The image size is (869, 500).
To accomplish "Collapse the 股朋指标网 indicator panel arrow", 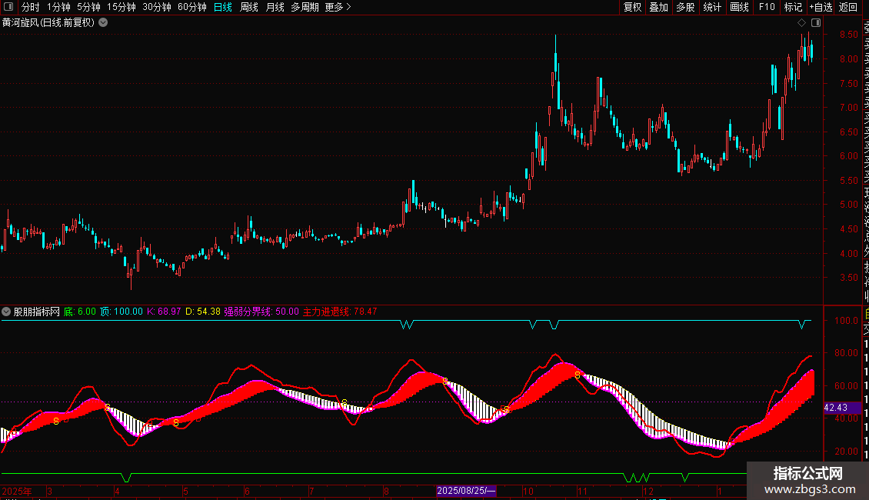I will [x=6, y=312].
